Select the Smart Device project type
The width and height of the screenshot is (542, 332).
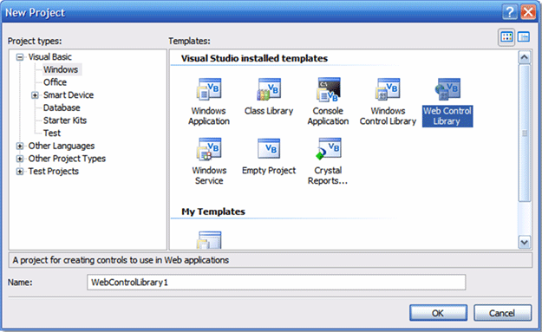pyautogui.click(x=69, y=95)
